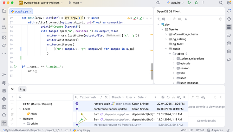Screen dimensions: 233x132
Task: Click src breadcrumb in status bar
Action: tap(66, 130)
